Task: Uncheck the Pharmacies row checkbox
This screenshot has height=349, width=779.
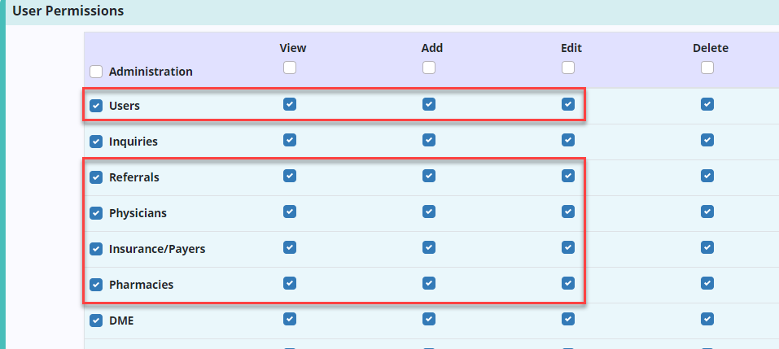Action: coord(96,285)
